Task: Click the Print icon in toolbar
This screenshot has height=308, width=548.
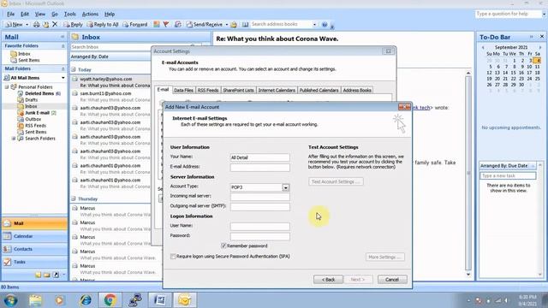Action: (36, 25)
